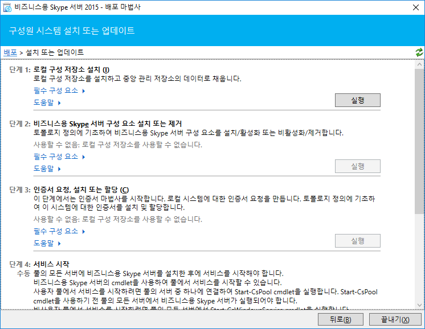425x329 pixels.
Task: Click the scrollbar down arrow
Action: tap(419, 305)
